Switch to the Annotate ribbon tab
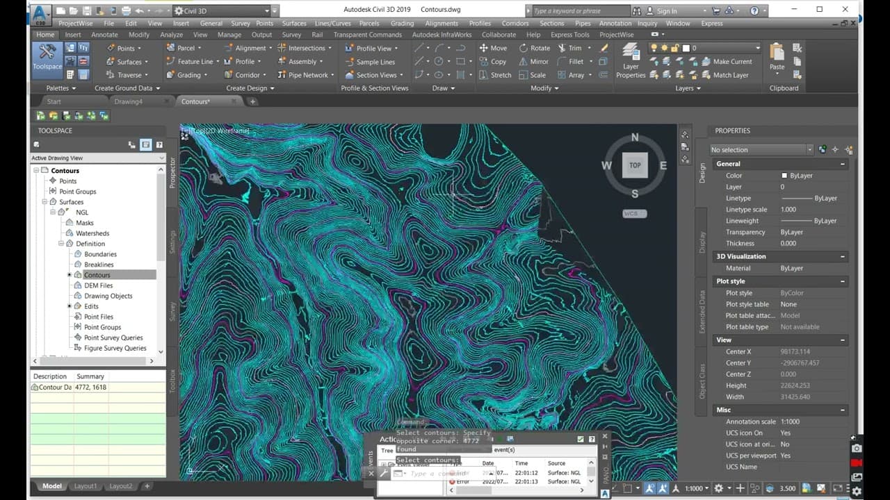This screenshot has height=500, width=890. coord(104,34)
